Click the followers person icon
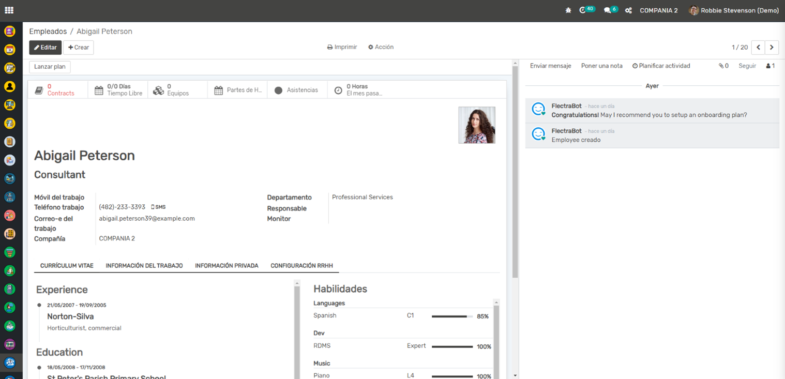The height and width of the screenshot is (379, 785). click(770, 66)
